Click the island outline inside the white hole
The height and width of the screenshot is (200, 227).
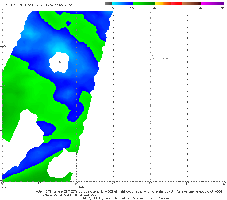(x=60, y=62)
